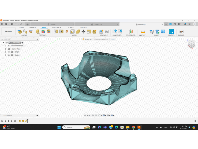198x149 pixels.
Task: Click the Measure ruler icon above Inspect
Action: (143, 32)
